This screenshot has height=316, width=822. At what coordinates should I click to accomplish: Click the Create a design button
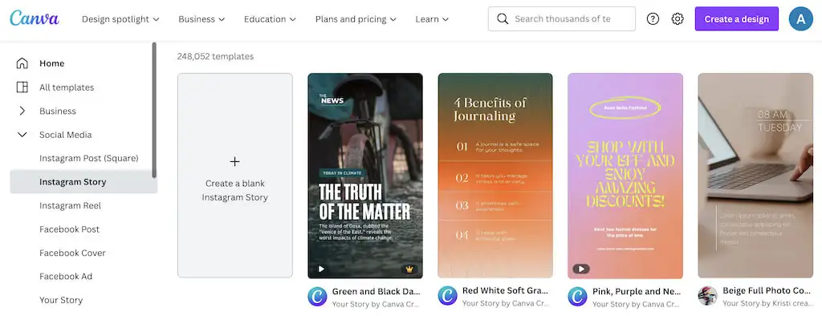pyautogui.click(x=737, y=19)
